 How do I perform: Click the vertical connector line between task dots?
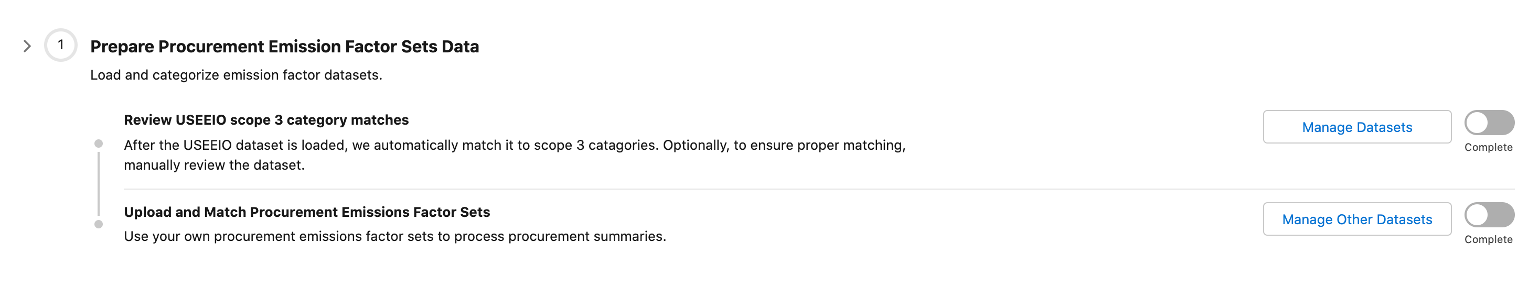(99, 184)
